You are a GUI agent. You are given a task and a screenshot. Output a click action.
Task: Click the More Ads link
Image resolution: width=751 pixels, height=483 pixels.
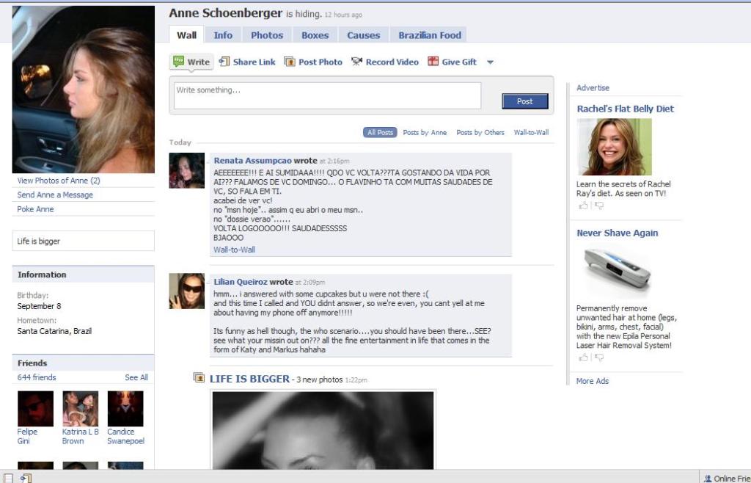593,381
